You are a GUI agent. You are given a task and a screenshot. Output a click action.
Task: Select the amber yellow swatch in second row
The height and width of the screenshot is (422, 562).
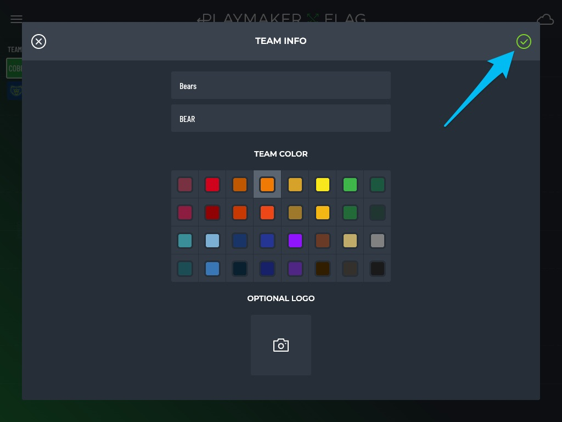[x=323, y=213]
